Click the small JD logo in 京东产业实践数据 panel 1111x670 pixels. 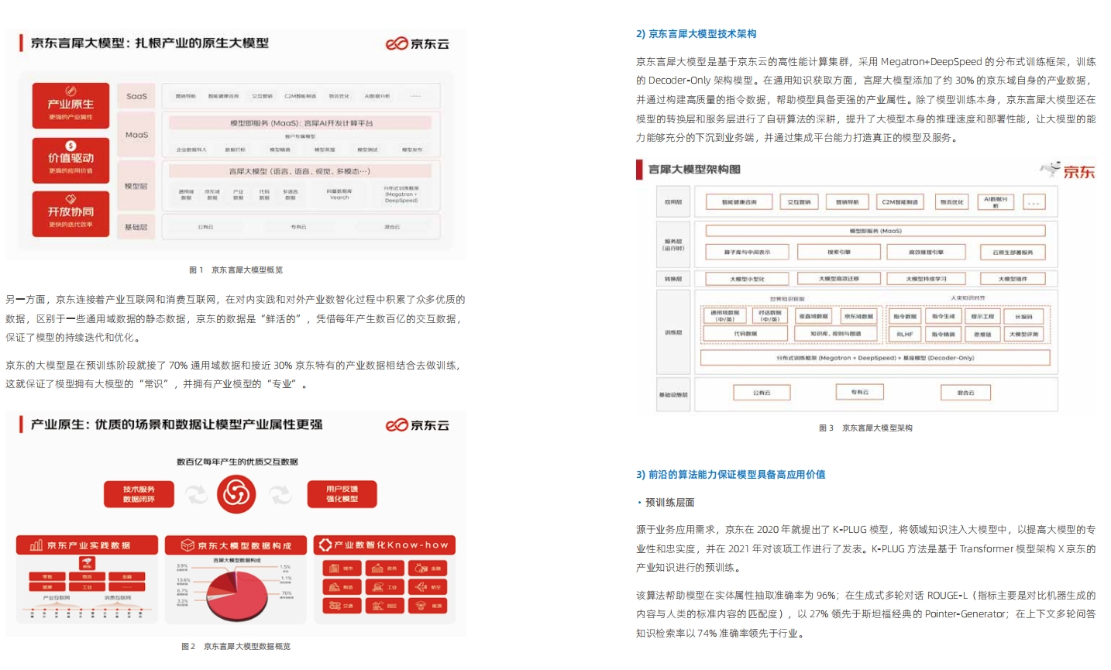tap(87, 564)
